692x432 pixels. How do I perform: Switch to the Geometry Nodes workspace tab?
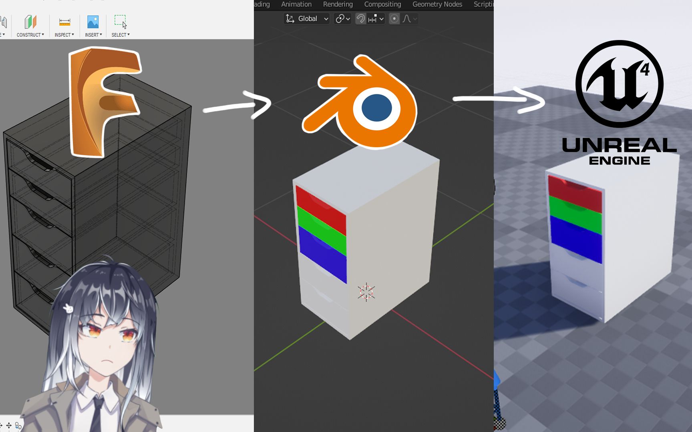click(x=437, y=4)
